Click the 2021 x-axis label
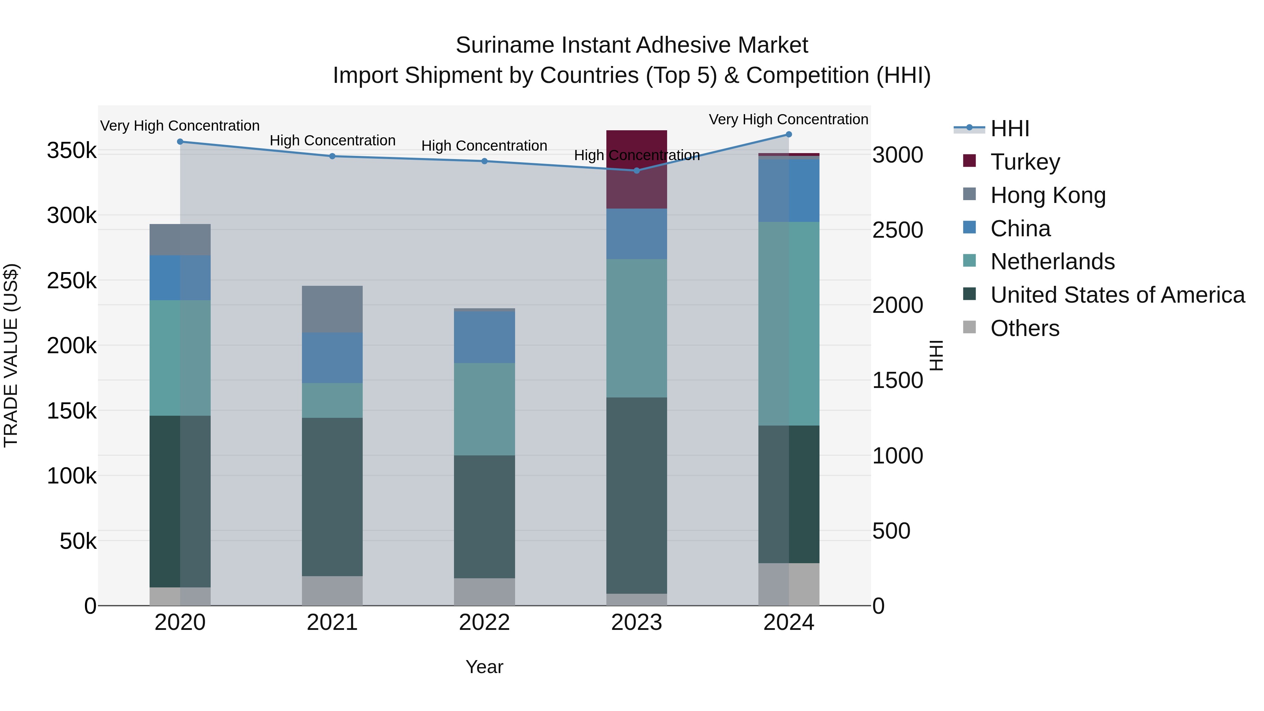This screenshot has width=1264, height=711. (332, 623)
